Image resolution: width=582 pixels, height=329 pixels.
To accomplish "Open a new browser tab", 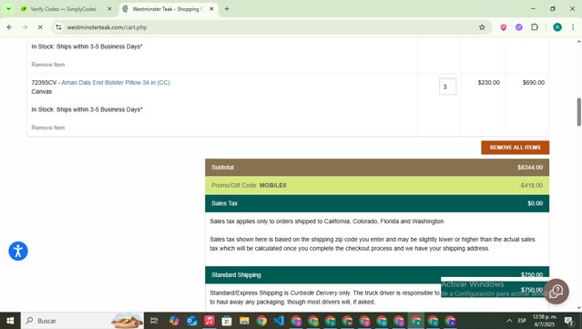I will (x=227, y=9).
